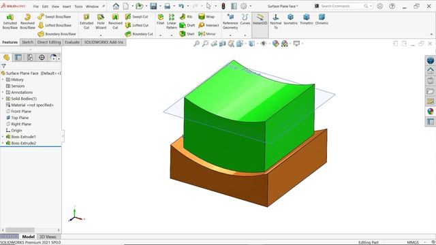
Task: Expand the Annotations node
Action: click(x=3, y=93)
